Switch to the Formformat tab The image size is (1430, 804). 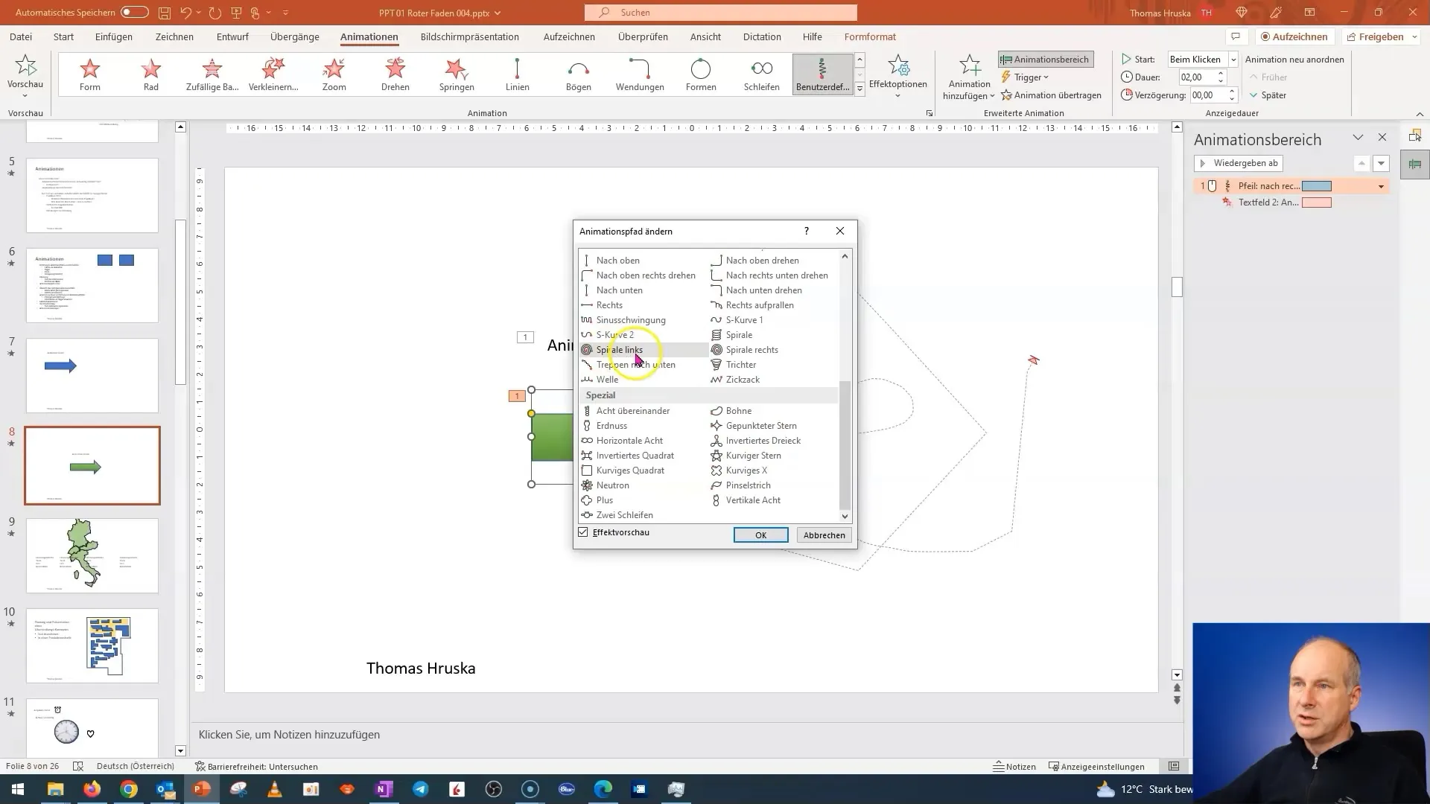pos(870,36)
